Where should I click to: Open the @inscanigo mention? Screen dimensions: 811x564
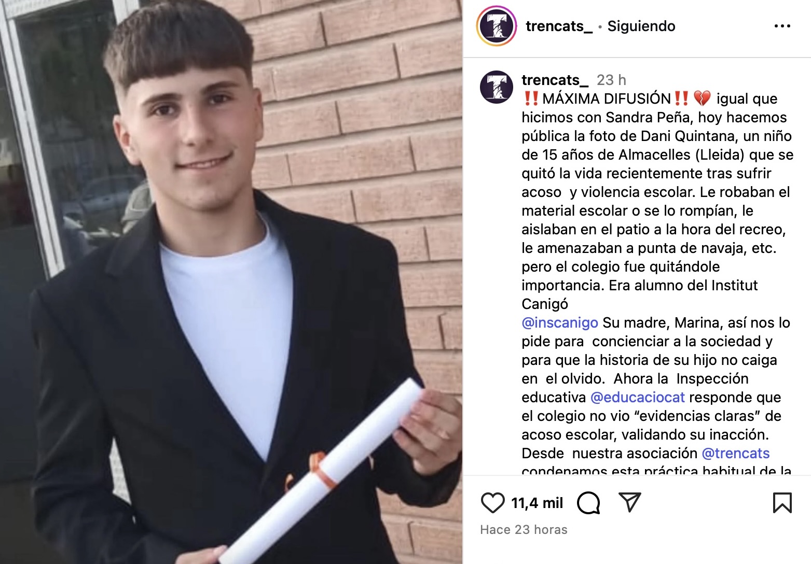(560, 322)
